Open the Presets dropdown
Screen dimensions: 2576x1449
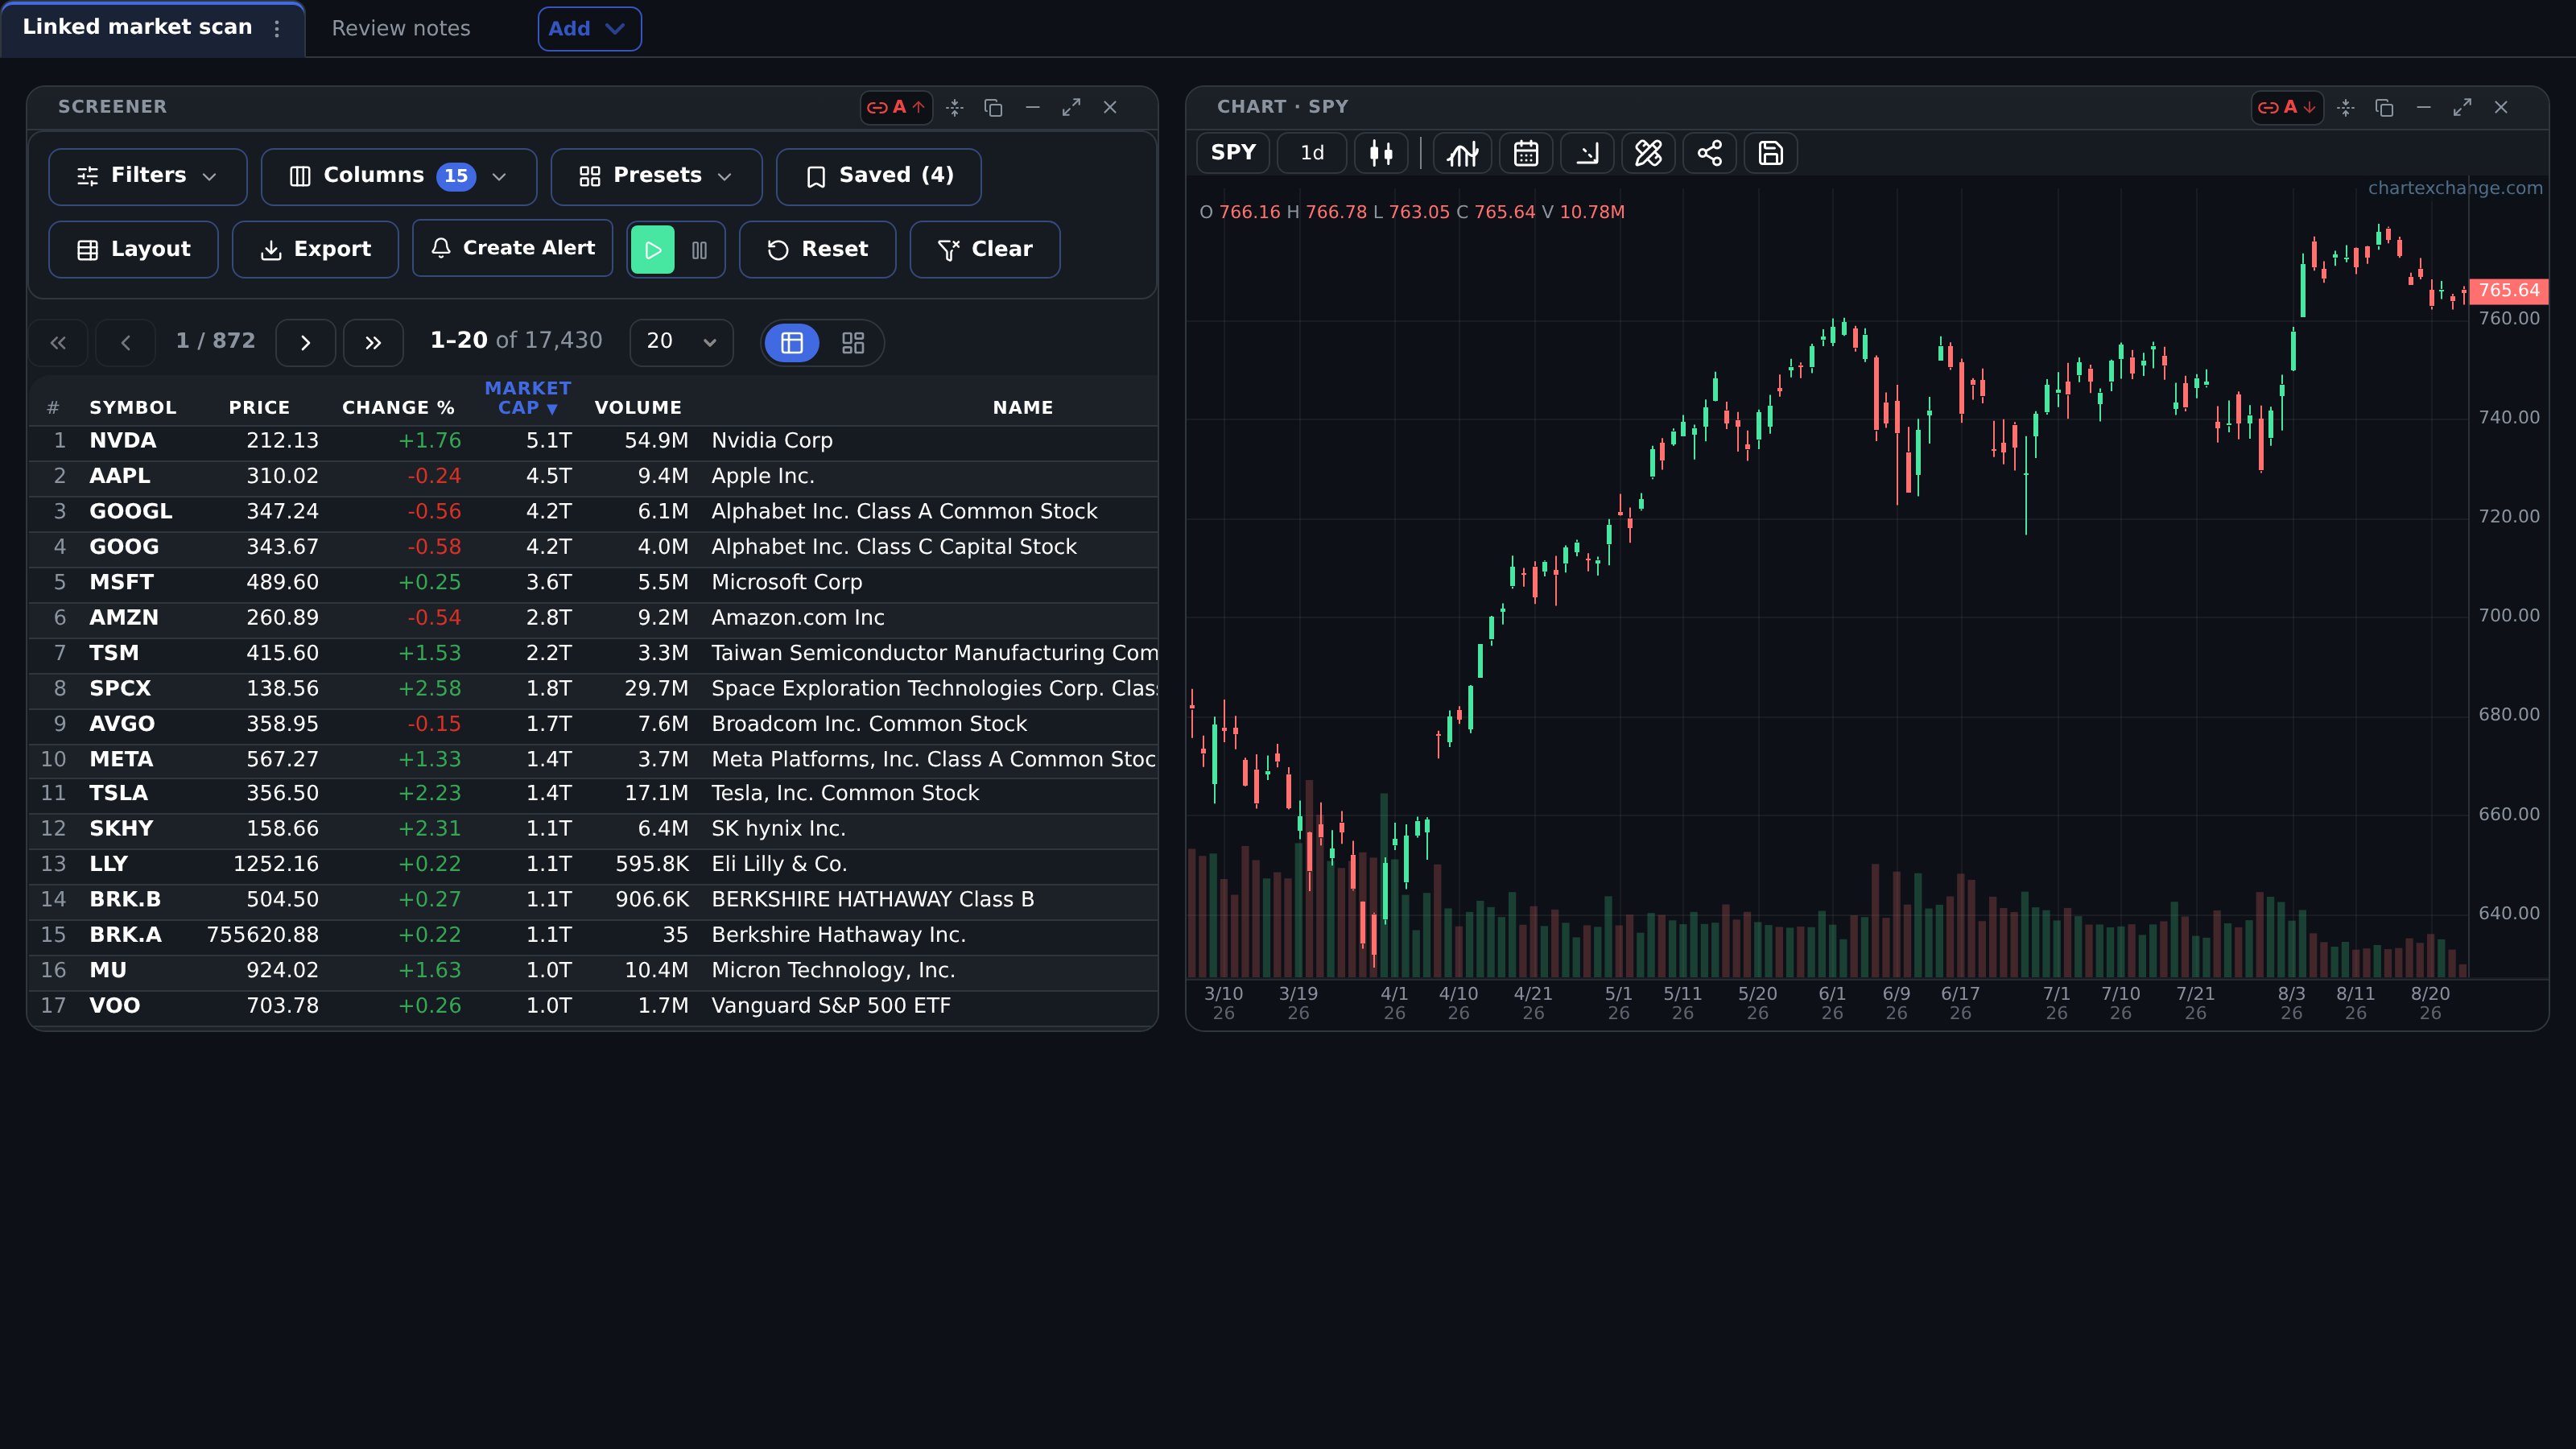[656, 176]
